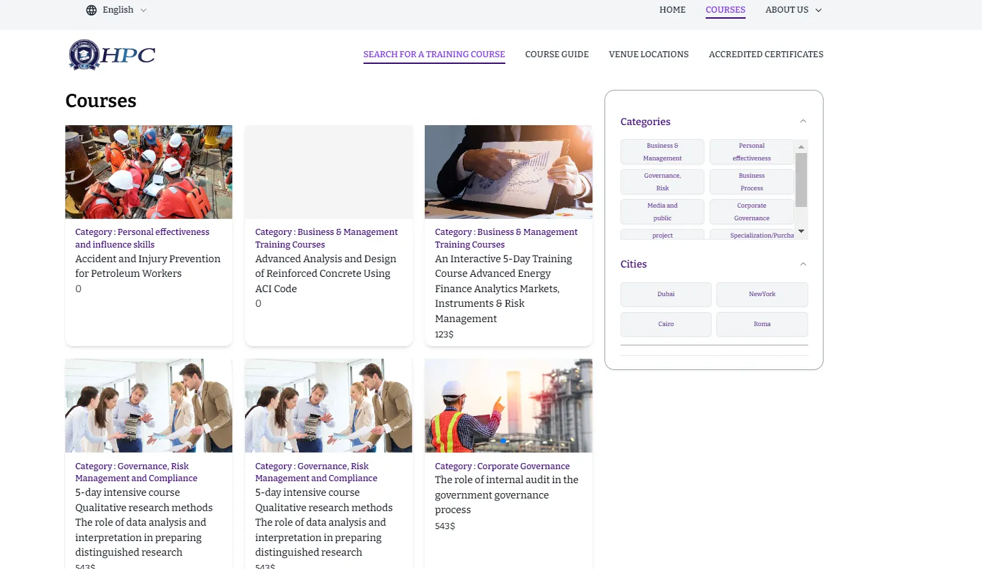Click the categories scrollbar up arrow

[x=802, y=146]
